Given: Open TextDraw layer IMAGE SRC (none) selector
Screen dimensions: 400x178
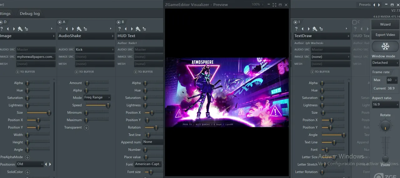Looking at the screenshot, I should coord(330,57).
